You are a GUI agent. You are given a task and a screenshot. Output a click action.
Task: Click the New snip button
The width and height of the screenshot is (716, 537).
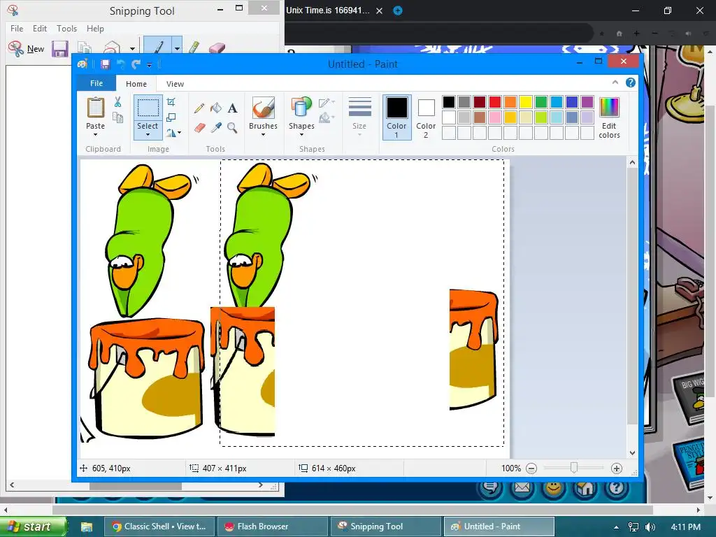click(x=27, y=48)
